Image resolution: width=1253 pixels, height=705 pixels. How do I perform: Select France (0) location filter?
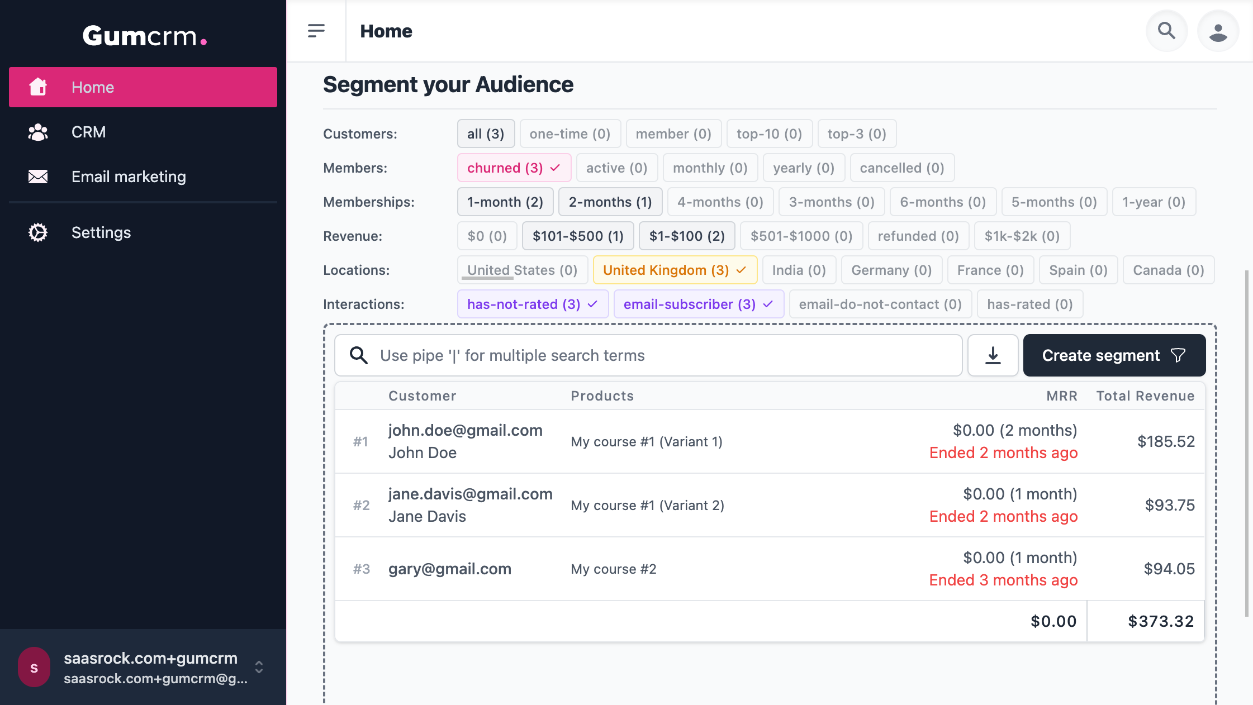(x=991, y=270)
